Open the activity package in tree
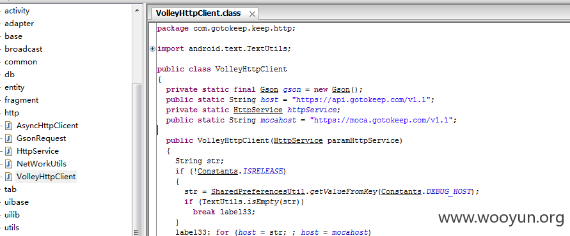Screen dimensions: 570x236 (17, 11)
